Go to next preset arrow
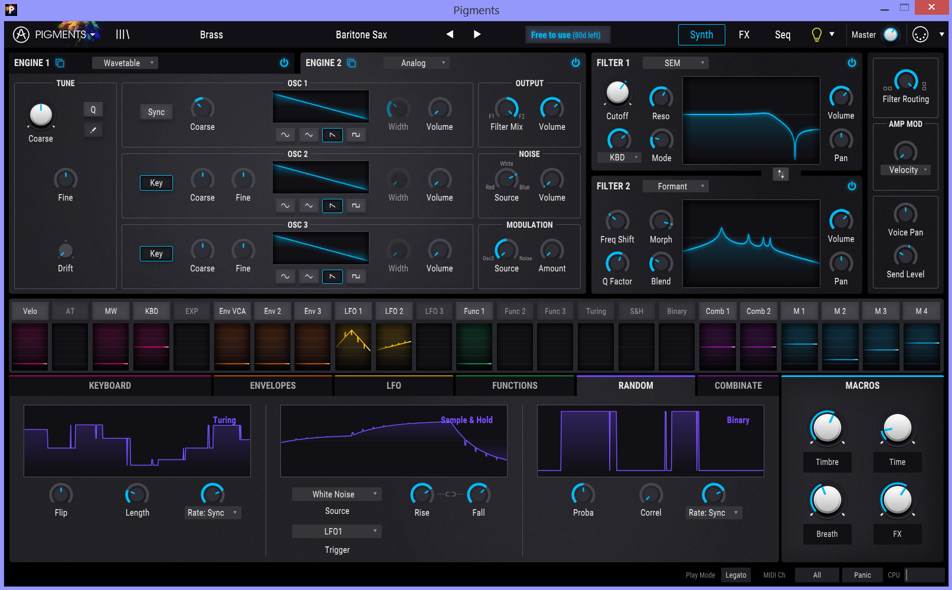 click(477, 34)
